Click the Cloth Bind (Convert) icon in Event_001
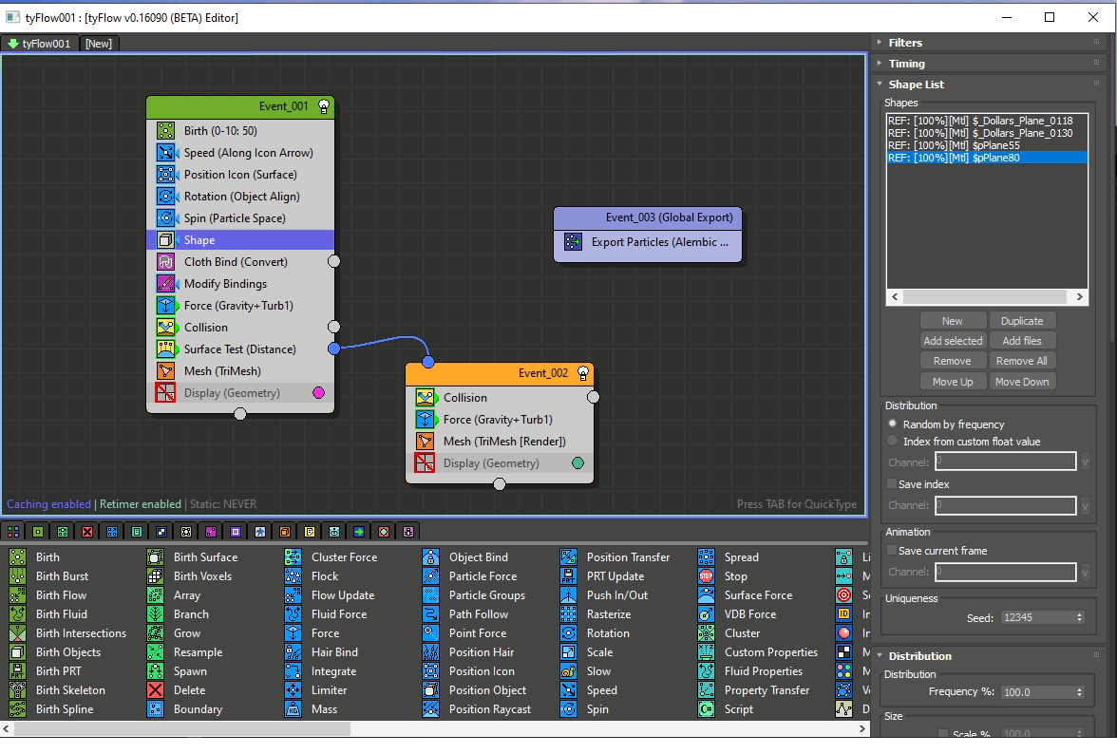Viewport: 1117px width, 754px height. 166,262
